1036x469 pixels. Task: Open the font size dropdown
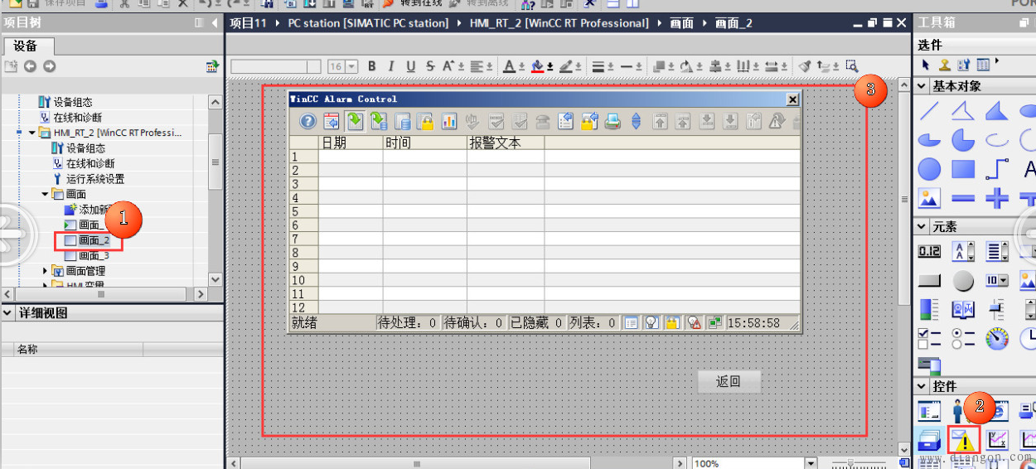click(x=351, y=66)
